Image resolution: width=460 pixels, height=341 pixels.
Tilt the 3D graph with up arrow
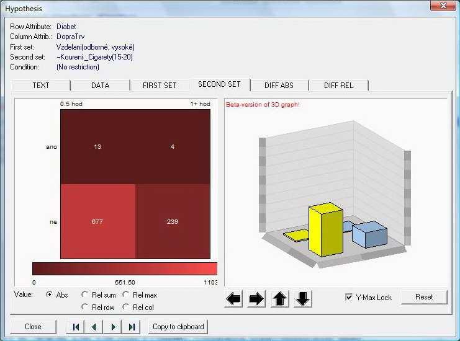tap(280, 299)
